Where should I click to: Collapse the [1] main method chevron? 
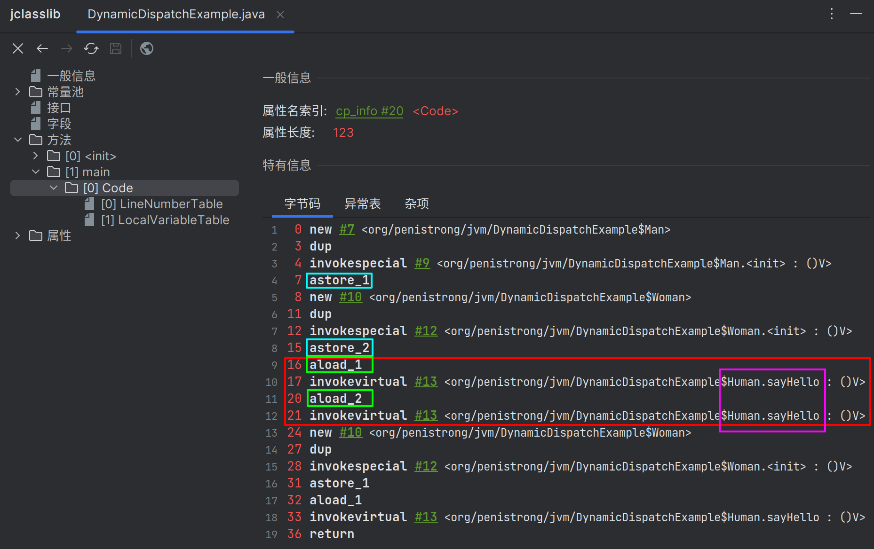pyautogui.click(x=36, y=172)
